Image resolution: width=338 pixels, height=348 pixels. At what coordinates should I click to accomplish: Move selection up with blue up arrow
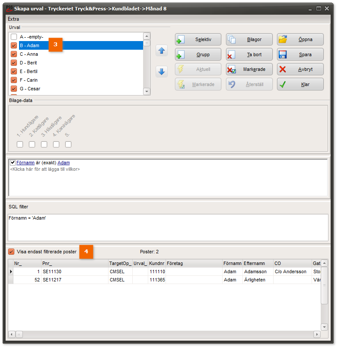tap(161, 51)
